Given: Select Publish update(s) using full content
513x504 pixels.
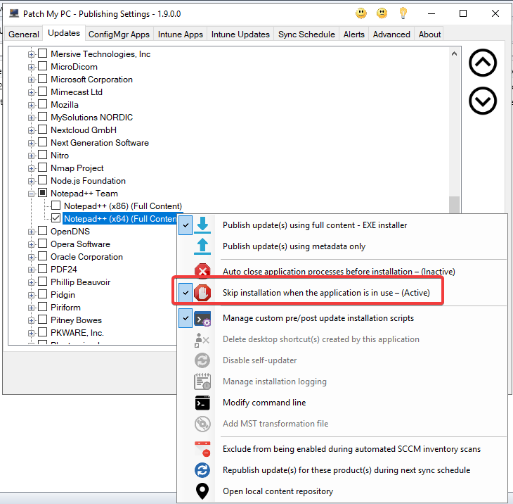Looking at the screenshot, I should [342, 225].
